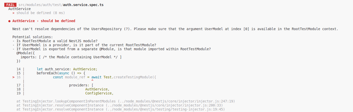Screen dimensions: 353x112
Task: Click the 'If UserModel is a provider' suggestion
Action: tap(84, 45)
